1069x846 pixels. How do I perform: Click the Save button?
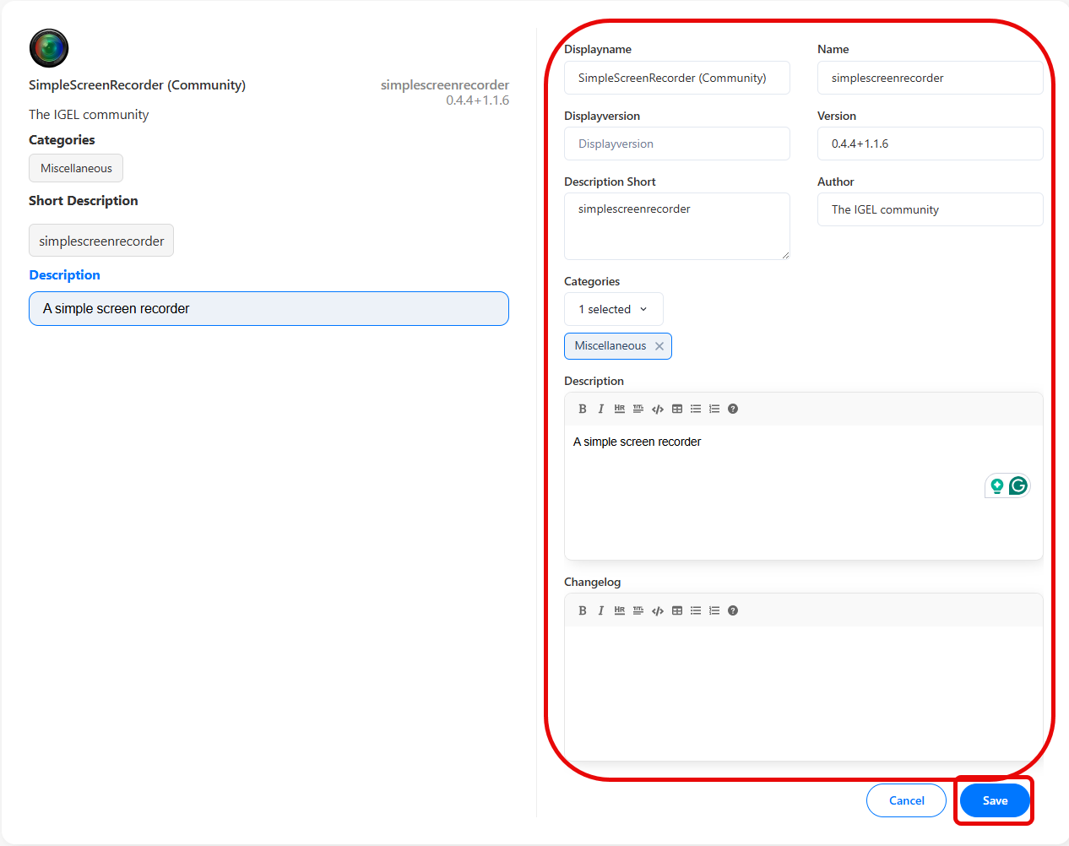click(x=995, y=800)
